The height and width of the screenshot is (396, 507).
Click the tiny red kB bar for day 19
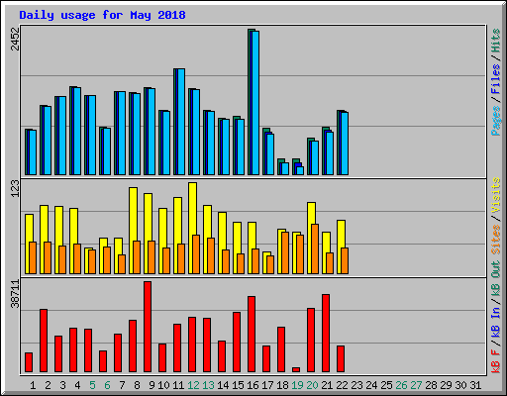coord(296,370)
